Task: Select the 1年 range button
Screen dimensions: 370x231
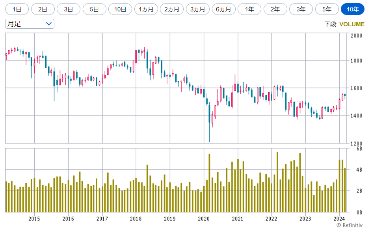Action: [x=249, y=9]
